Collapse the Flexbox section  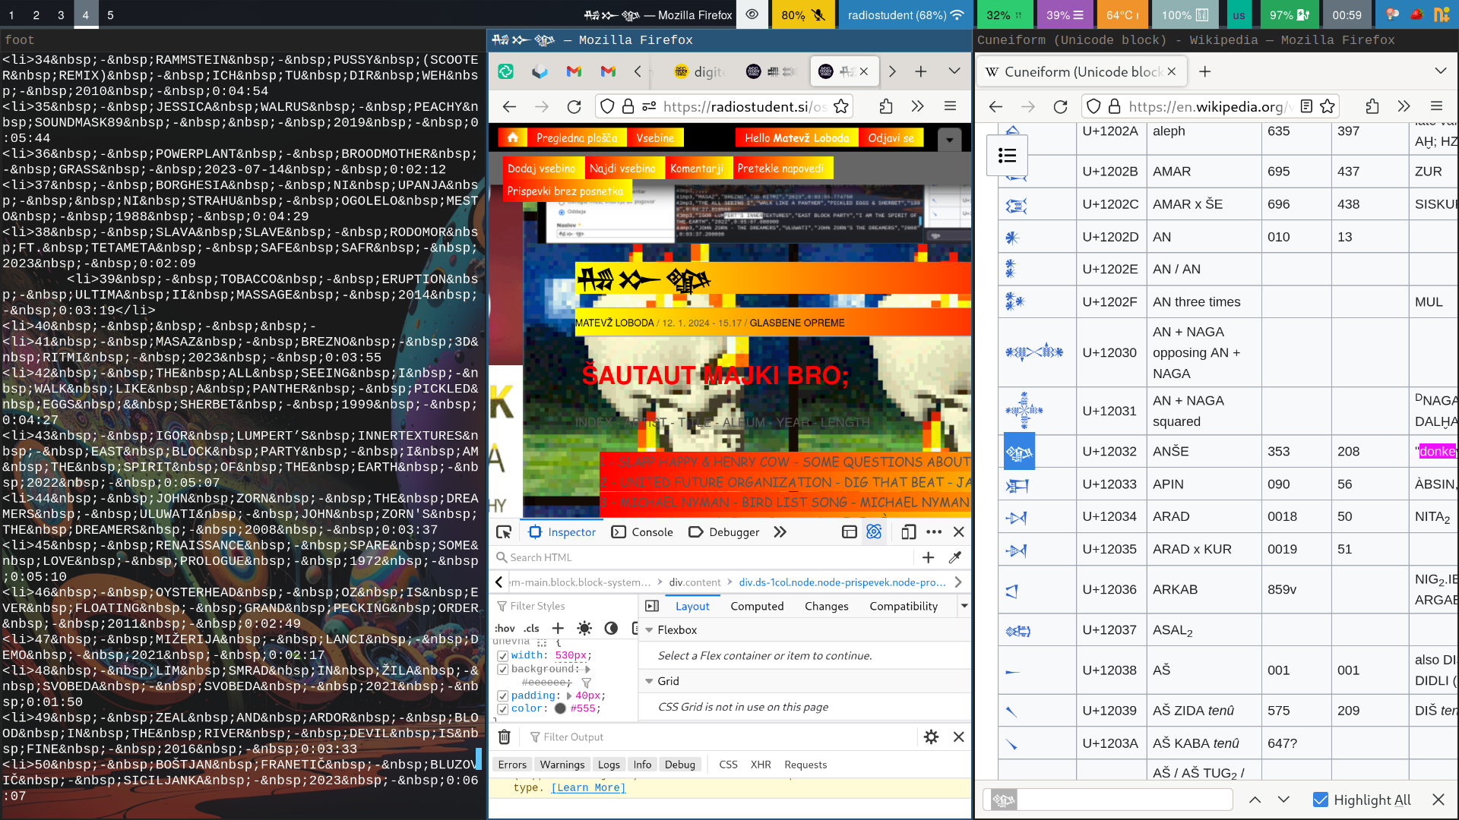[649, 629]
